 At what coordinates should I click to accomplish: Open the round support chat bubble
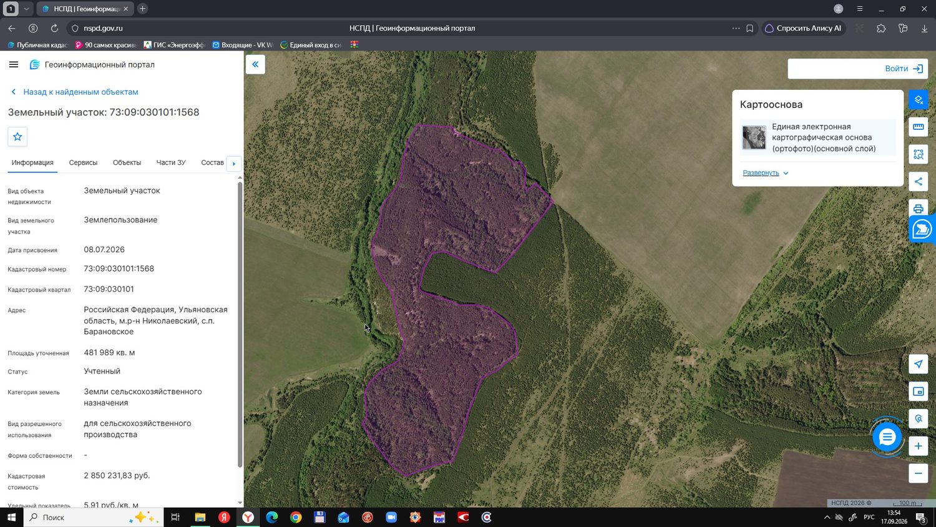coord(887,437)
